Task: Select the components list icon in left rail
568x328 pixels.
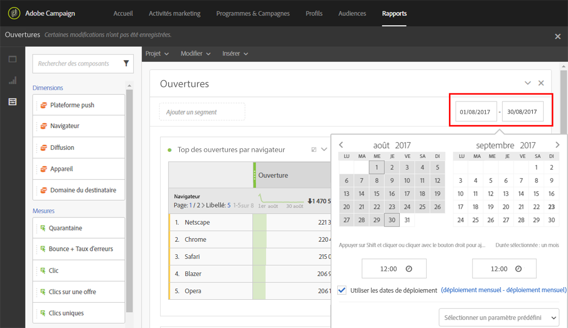Action: coord(13,102)
